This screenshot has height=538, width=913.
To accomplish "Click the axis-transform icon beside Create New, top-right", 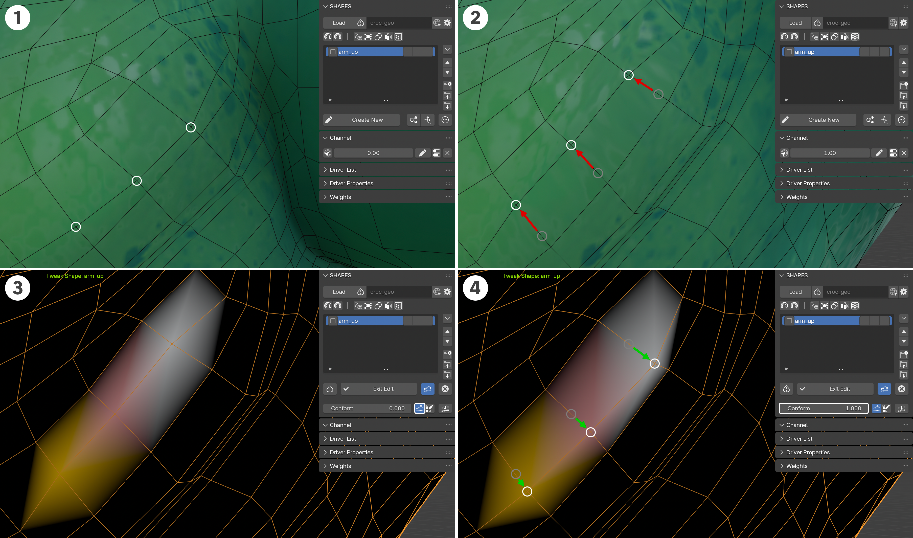I will (884, 120).
